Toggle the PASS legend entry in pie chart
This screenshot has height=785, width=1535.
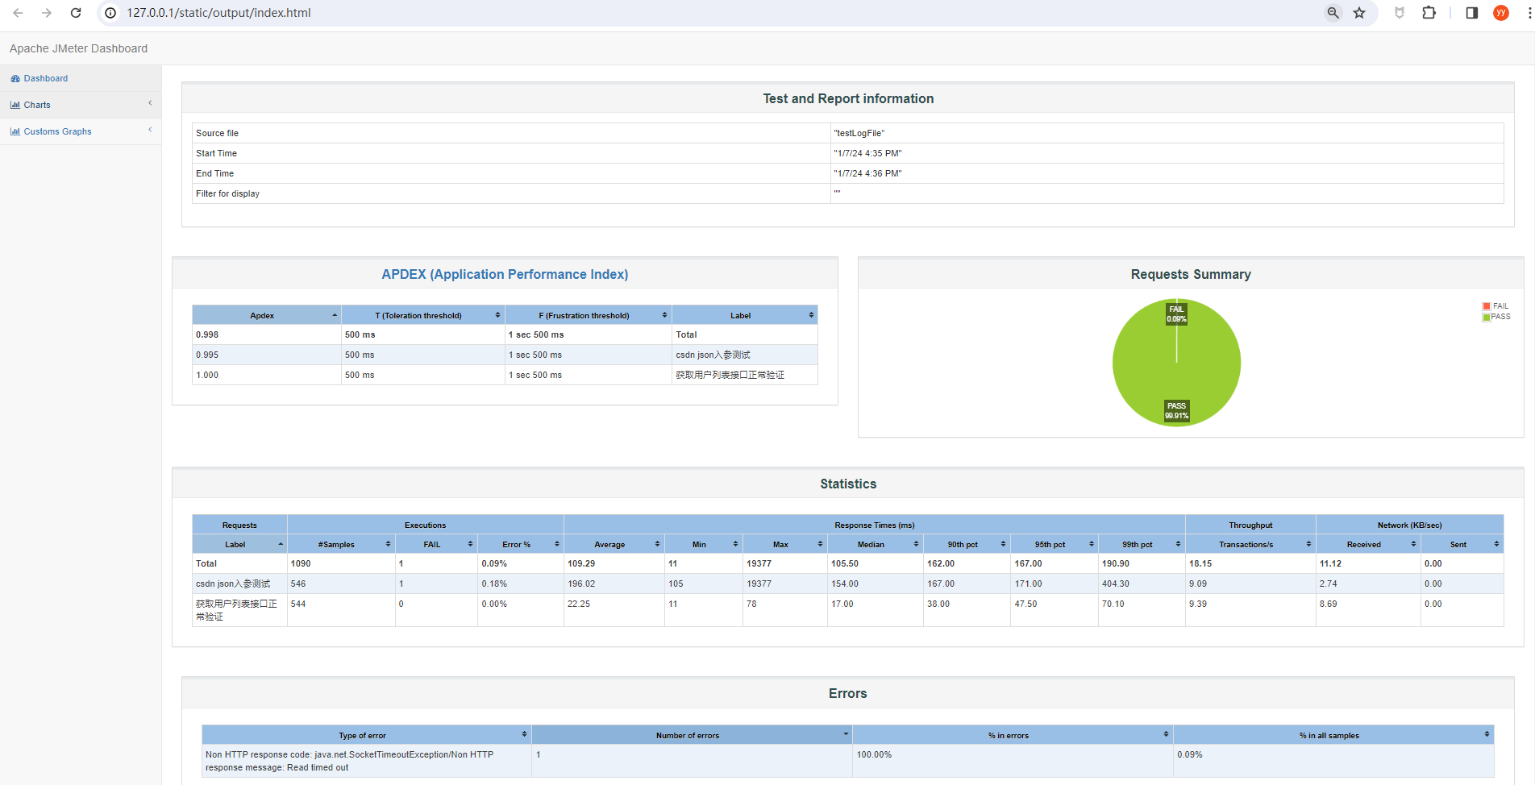[1496, 317]
